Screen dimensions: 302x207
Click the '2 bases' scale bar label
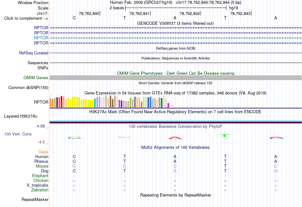pyautogui.click(x=117, y=8)
